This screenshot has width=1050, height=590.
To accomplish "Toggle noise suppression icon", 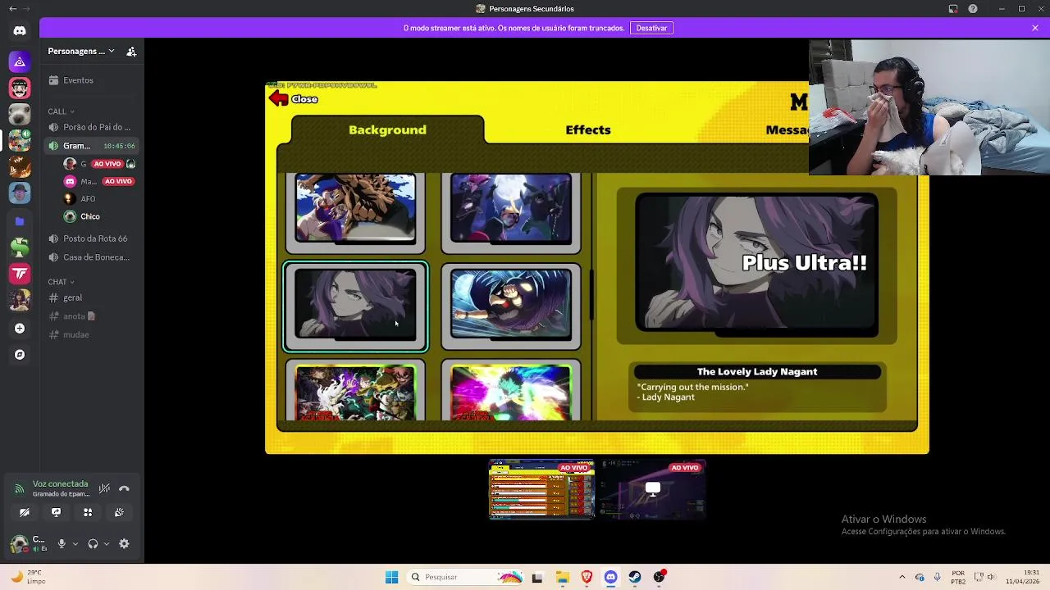I will click(104, 488).
